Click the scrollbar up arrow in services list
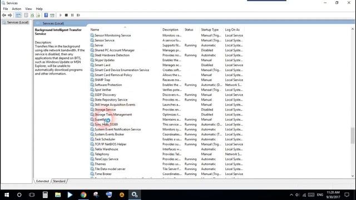The width and height of the screenshot is (356, 200). 352,29
